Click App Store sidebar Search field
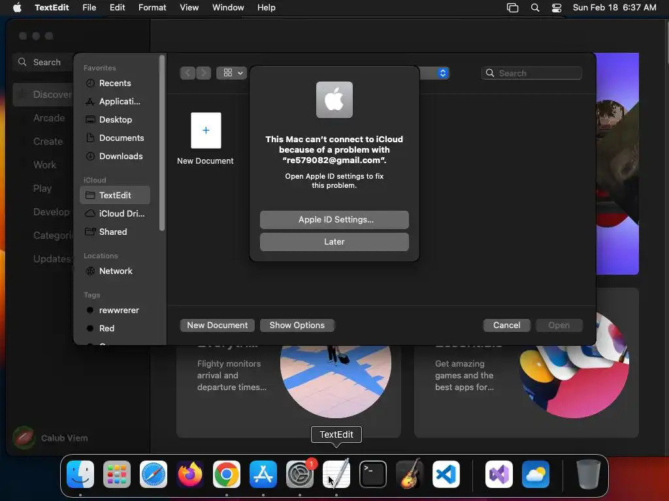The height and width of the screenshot is (501, 669). pos(42,62)
